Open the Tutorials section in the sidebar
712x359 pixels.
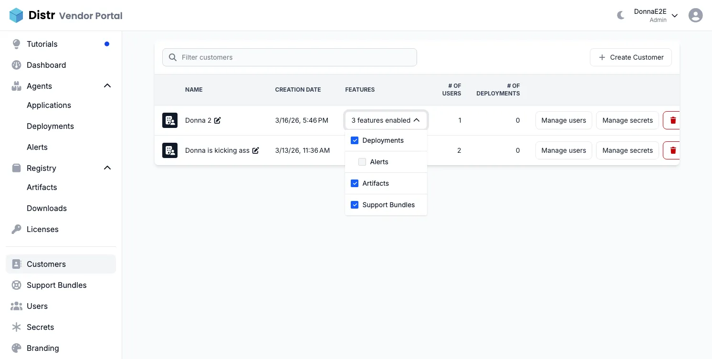click(16, 43)
